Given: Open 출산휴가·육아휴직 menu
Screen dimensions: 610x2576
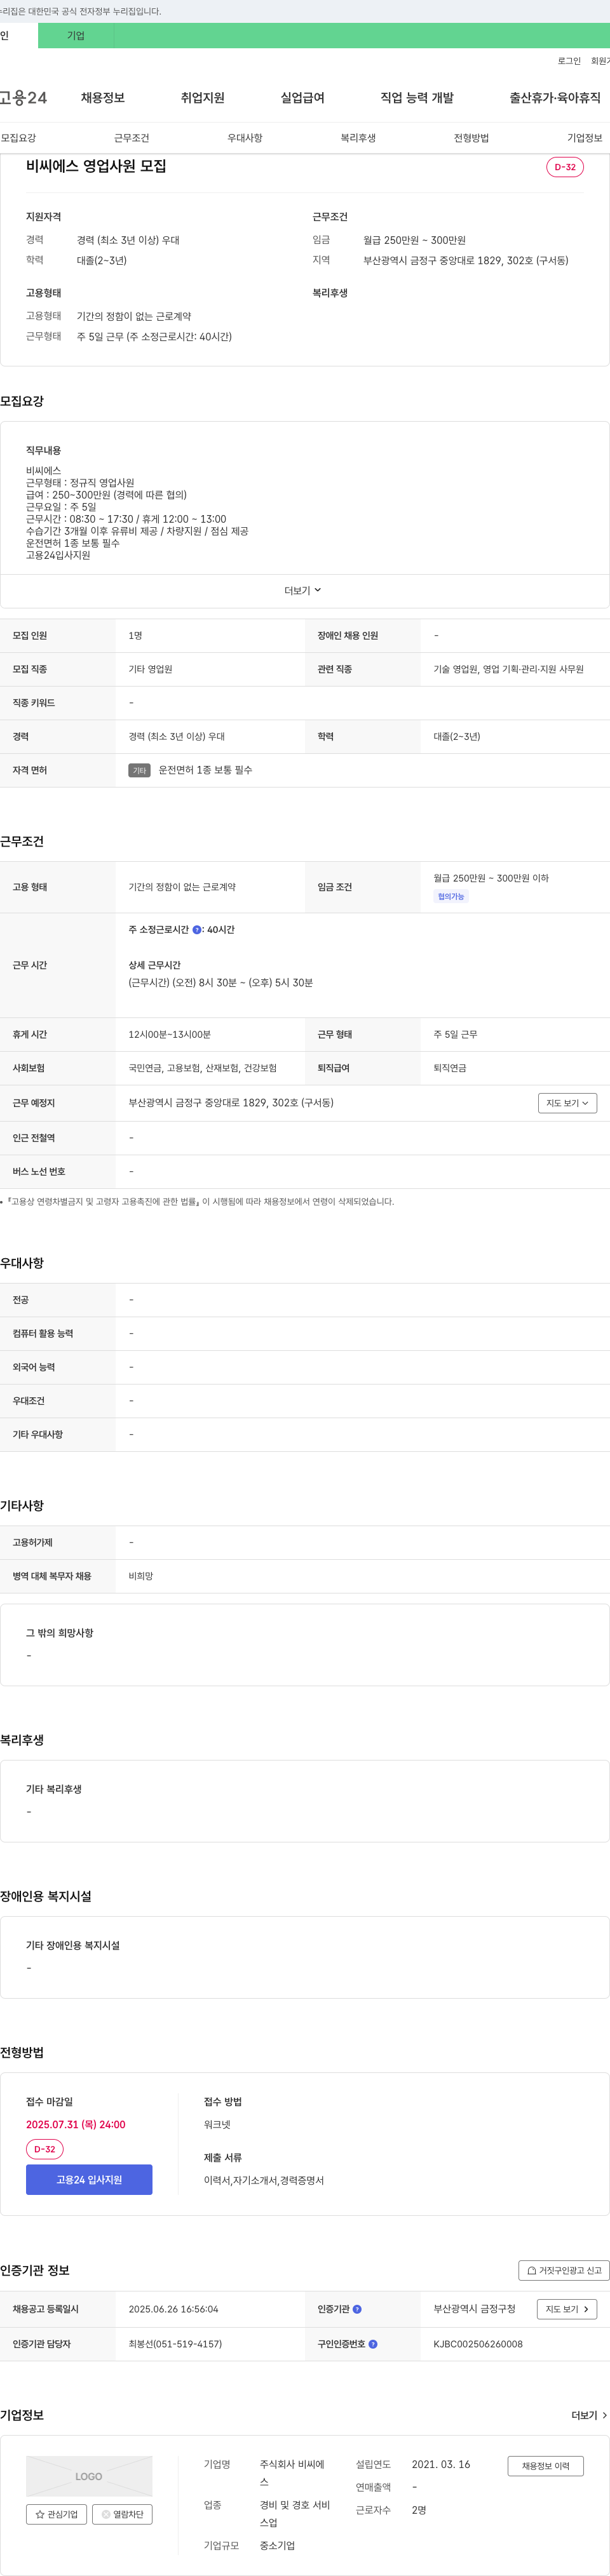Looking at the screenshot, I should pos(555,98).
